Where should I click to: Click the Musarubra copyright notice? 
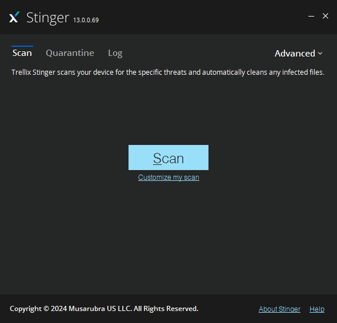coord(104,309)
